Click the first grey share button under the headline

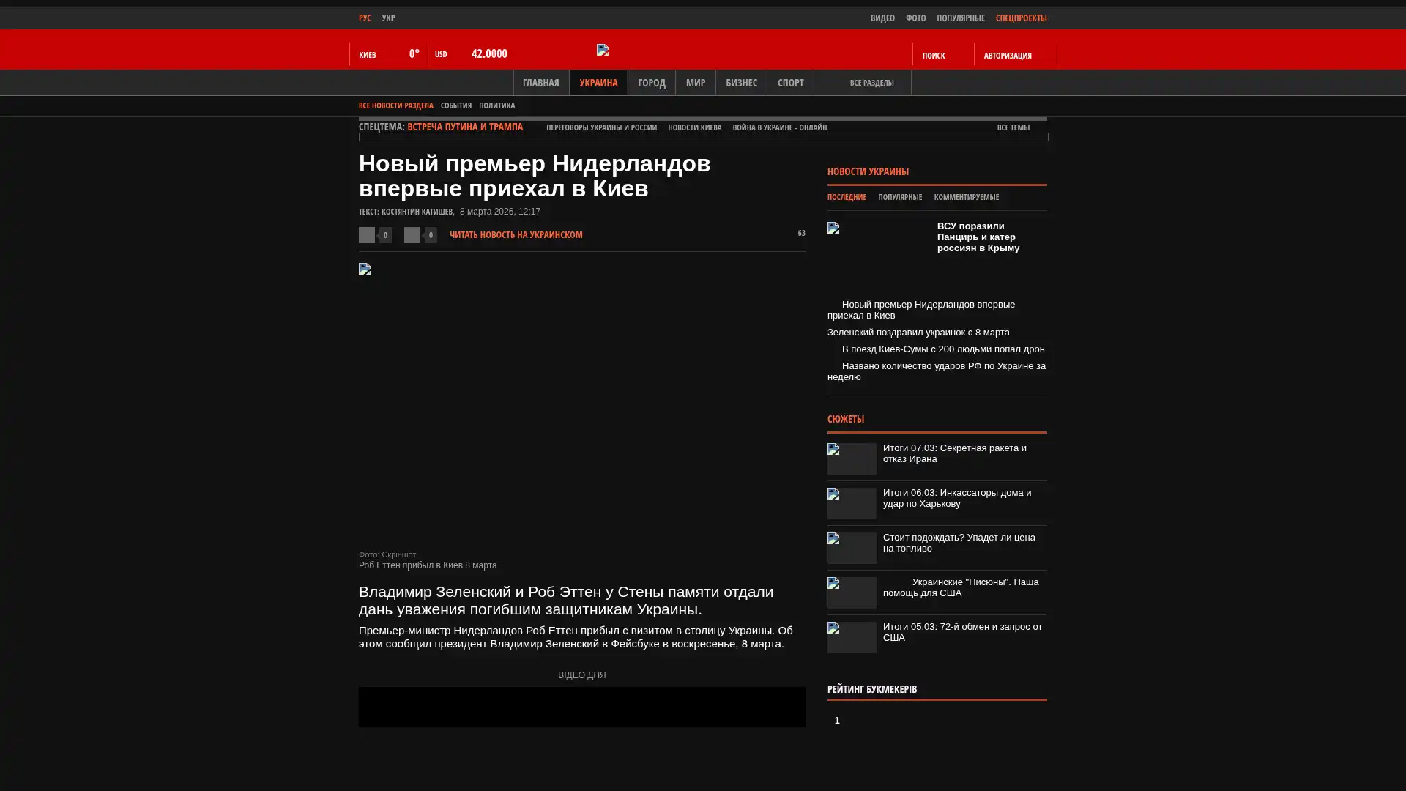367,235
